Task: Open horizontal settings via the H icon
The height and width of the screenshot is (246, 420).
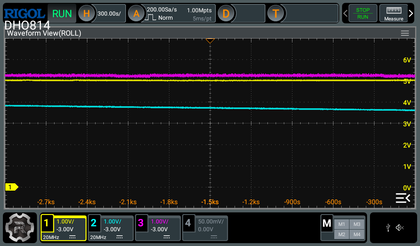Action: [x=86, y=14]
